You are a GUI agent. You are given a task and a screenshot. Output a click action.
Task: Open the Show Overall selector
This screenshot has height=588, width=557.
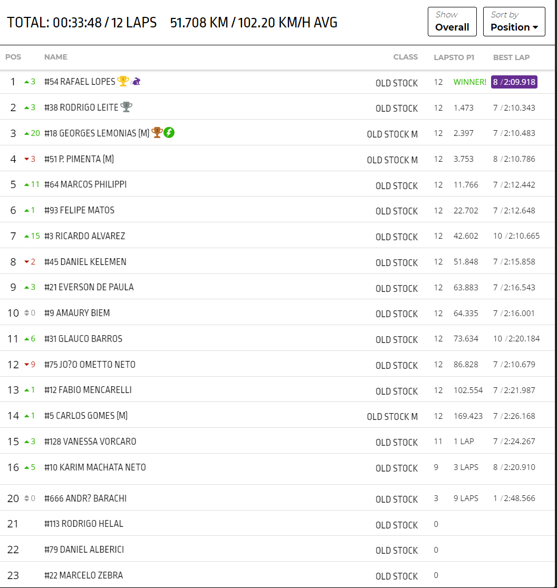click(452, 22)
